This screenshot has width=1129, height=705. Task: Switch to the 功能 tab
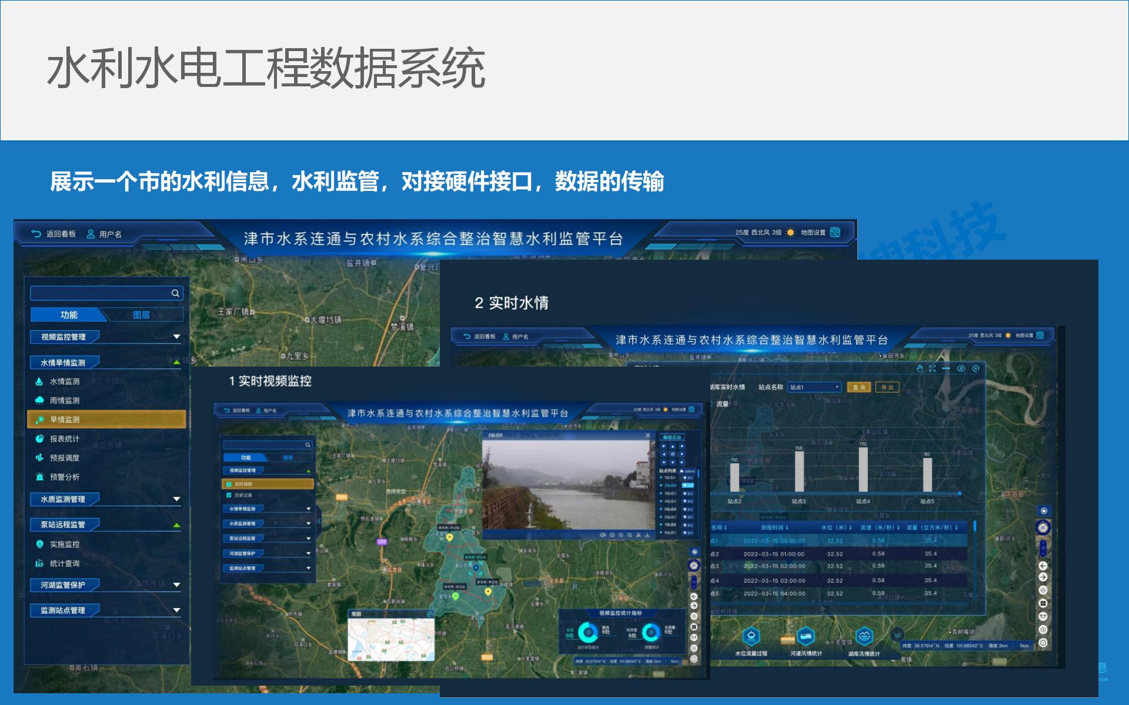[x=69, y=315]
